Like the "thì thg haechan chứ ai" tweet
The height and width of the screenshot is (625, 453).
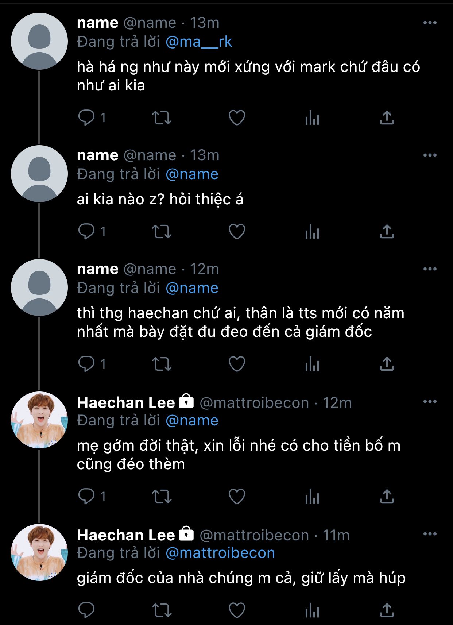pyautogui.click(x=237, y=364)
